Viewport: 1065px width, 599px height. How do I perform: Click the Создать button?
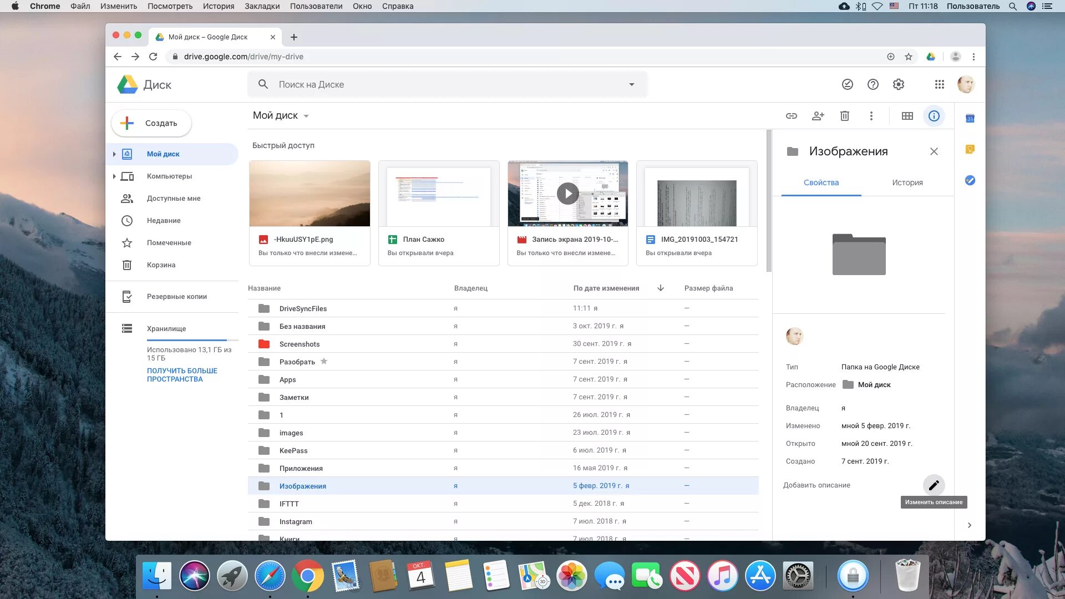[151, 123]
